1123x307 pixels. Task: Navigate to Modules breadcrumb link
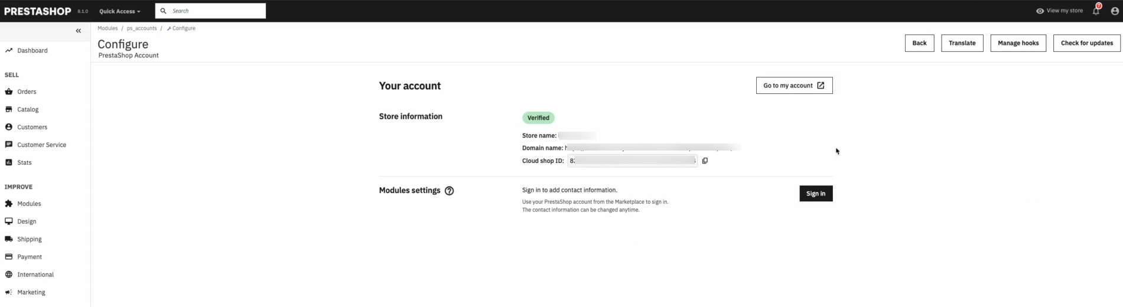click(x=108, y=28)
